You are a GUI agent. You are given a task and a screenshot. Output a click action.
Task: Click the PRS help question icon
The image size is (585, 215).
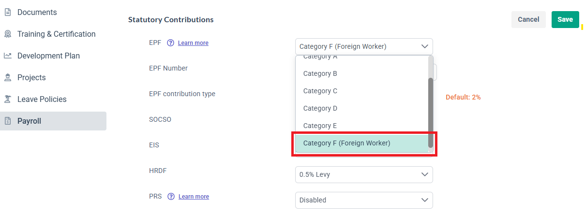click(x=171, y=197)
